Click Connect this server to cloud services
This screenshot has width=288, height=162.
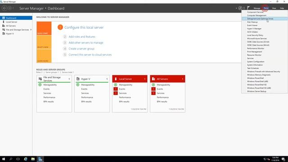[90, 55]
